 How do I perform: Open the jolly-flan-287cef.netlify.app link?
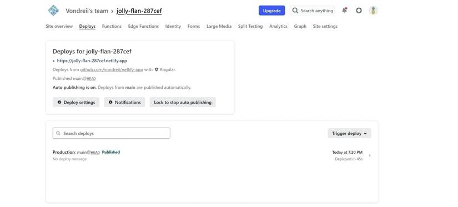(x=92, y=60)
